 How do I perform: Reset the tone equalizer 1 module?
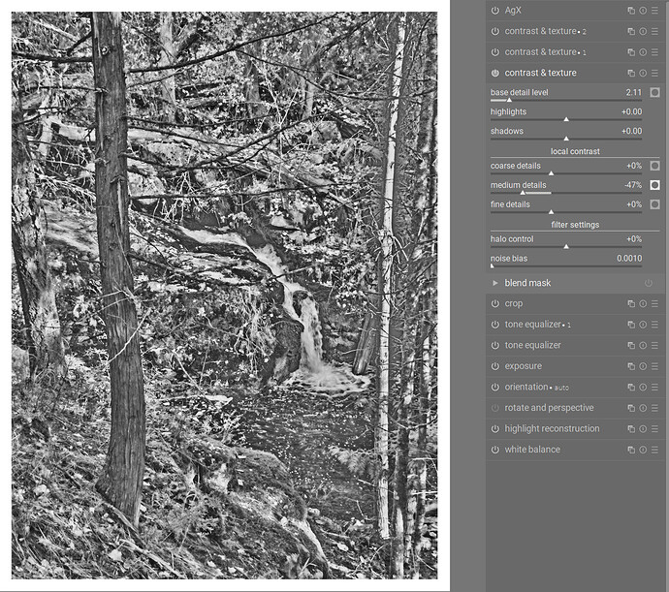643,325
